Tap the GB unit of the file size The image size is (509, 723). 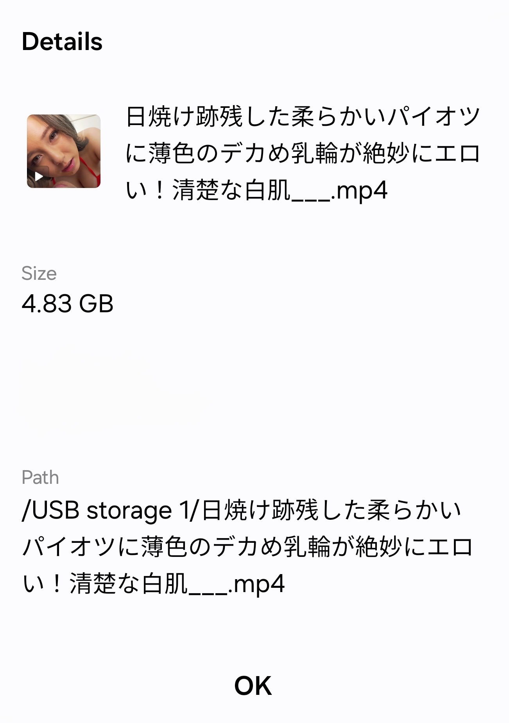[x=96, y=304]
